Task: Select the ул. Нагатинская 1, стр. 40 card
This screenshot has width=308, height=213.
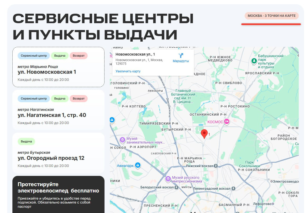Action: click(58, 110)
